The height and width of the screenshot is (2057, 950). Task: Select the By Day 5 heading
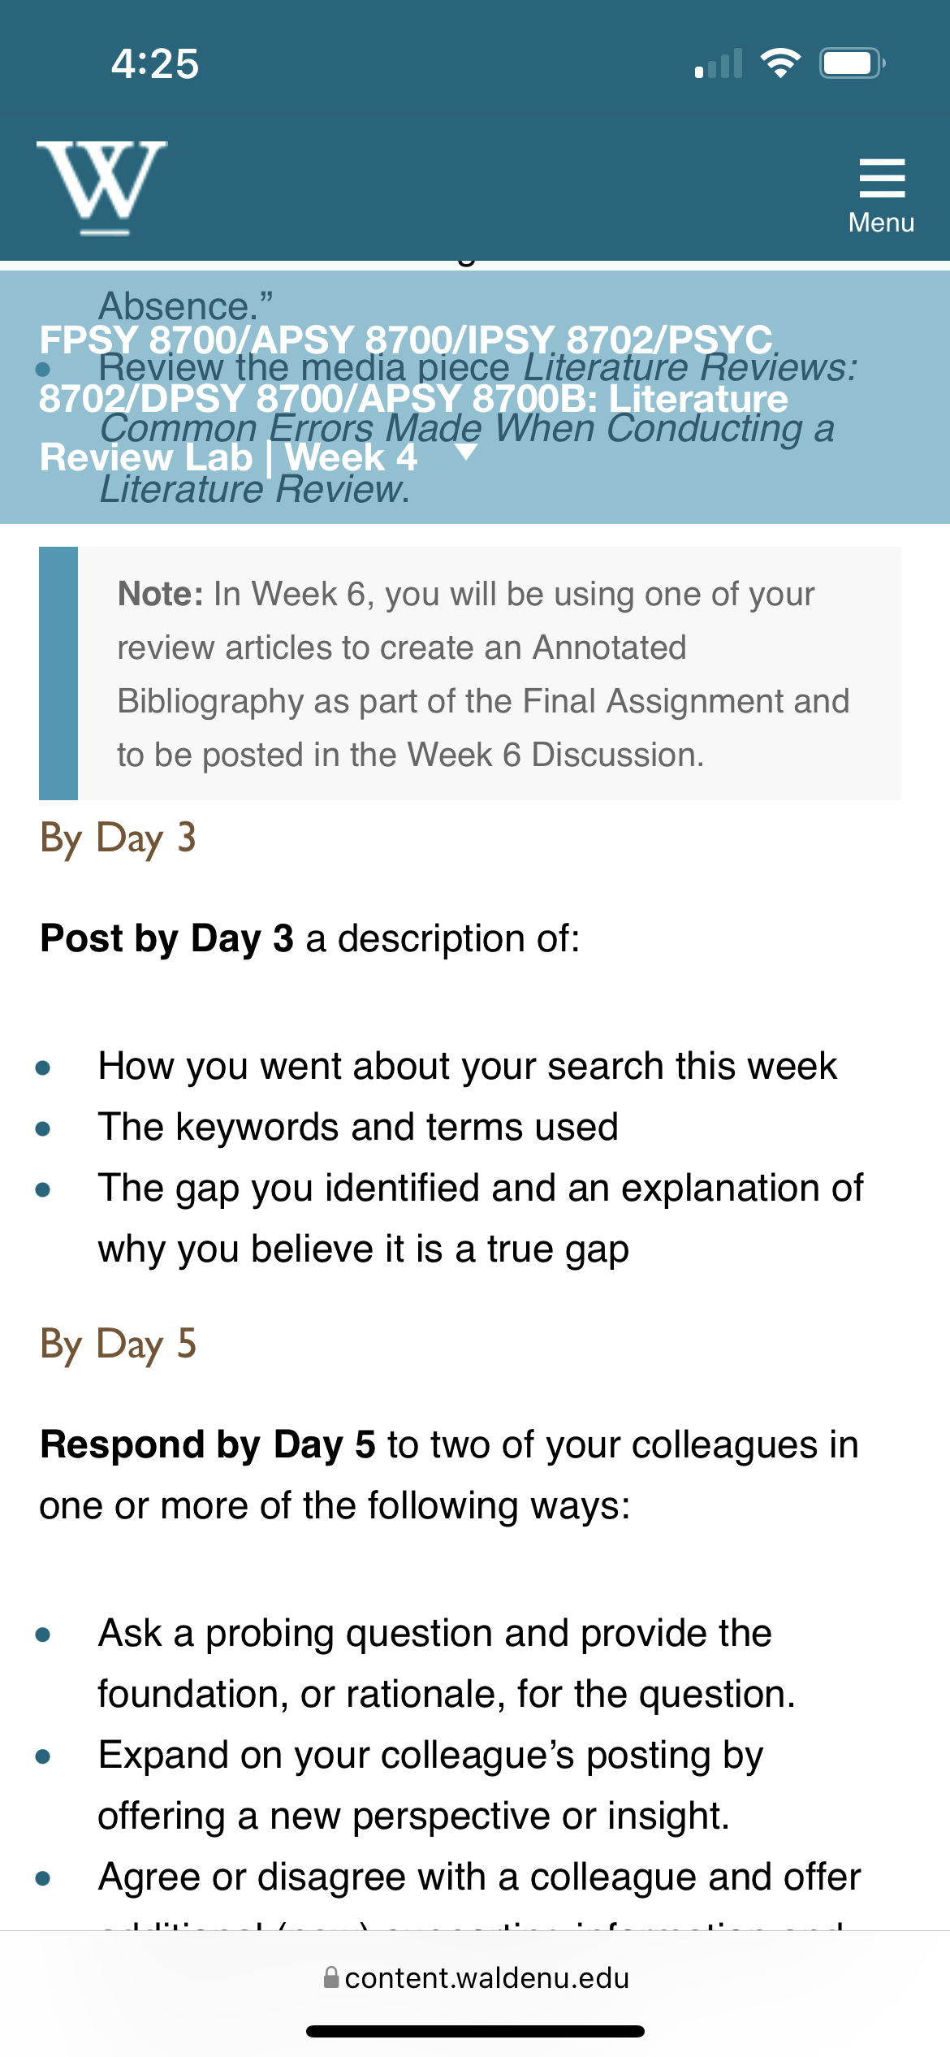119,1345
